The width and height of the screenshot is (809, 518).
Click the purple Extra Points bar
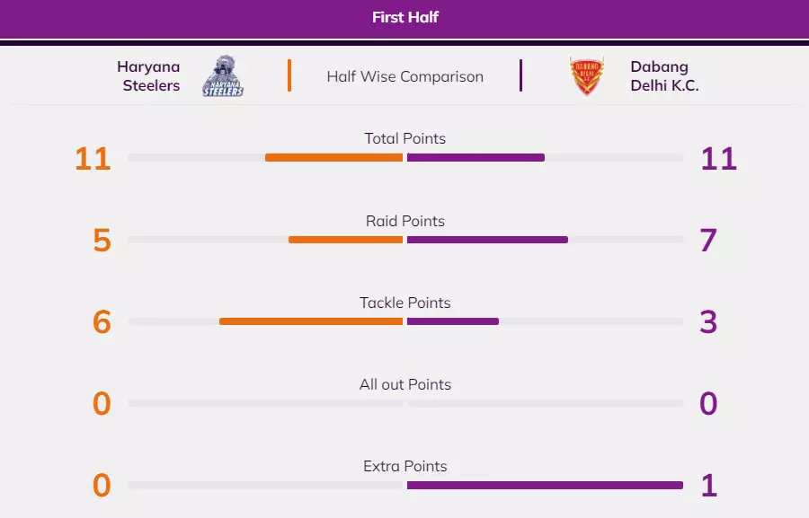pos(545,486)
